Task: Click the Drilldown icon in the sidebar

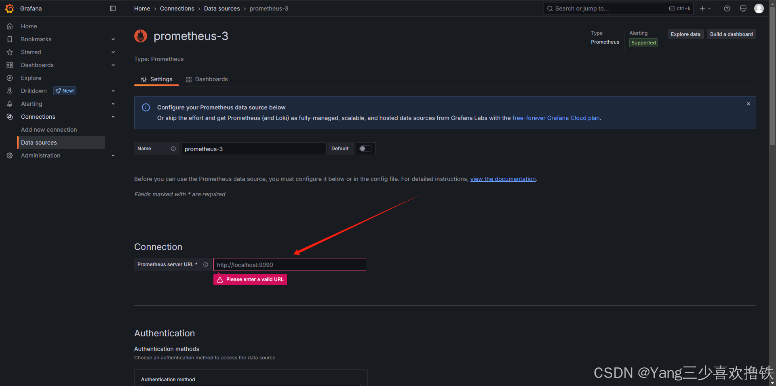Action: pos(10,91)
